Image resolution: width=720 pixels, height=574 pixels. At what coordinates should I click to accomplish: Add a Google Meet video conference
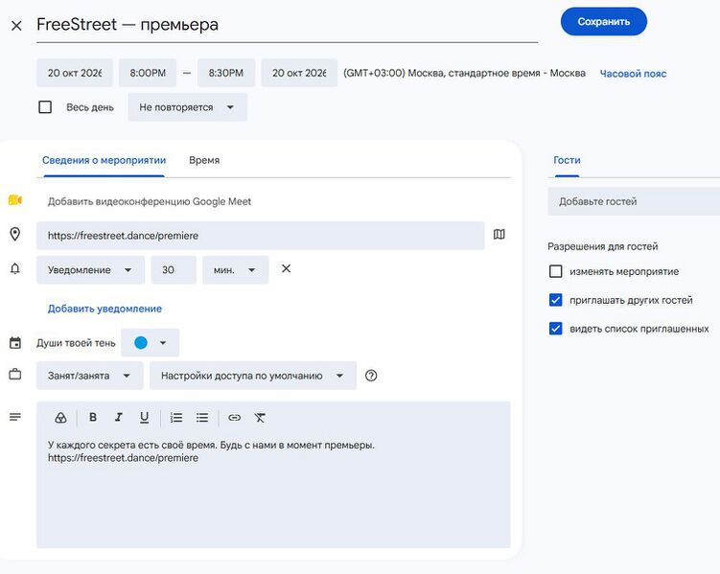tap(150, 201)
